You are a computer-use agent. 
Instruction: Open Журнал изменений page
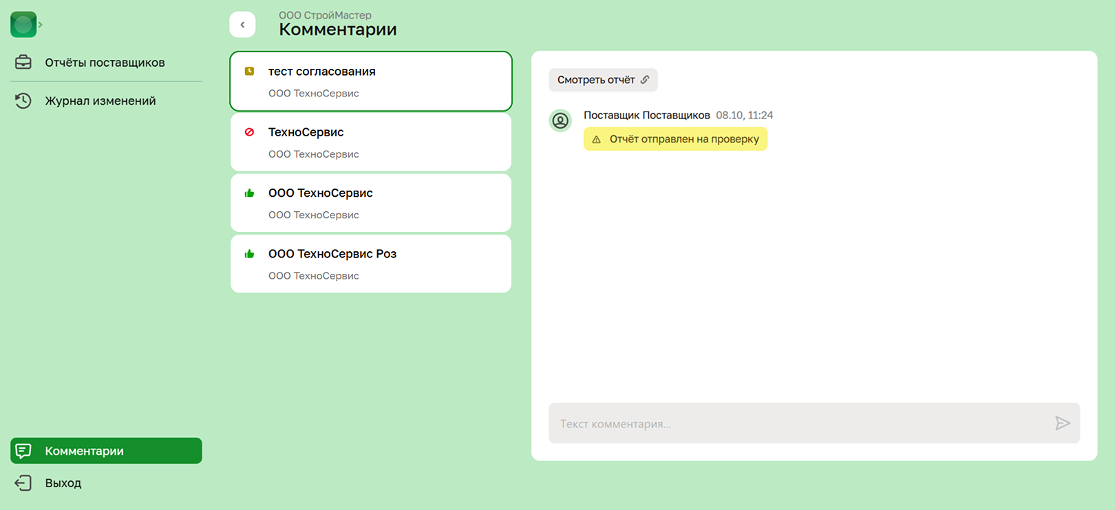(x=106, y=100)
